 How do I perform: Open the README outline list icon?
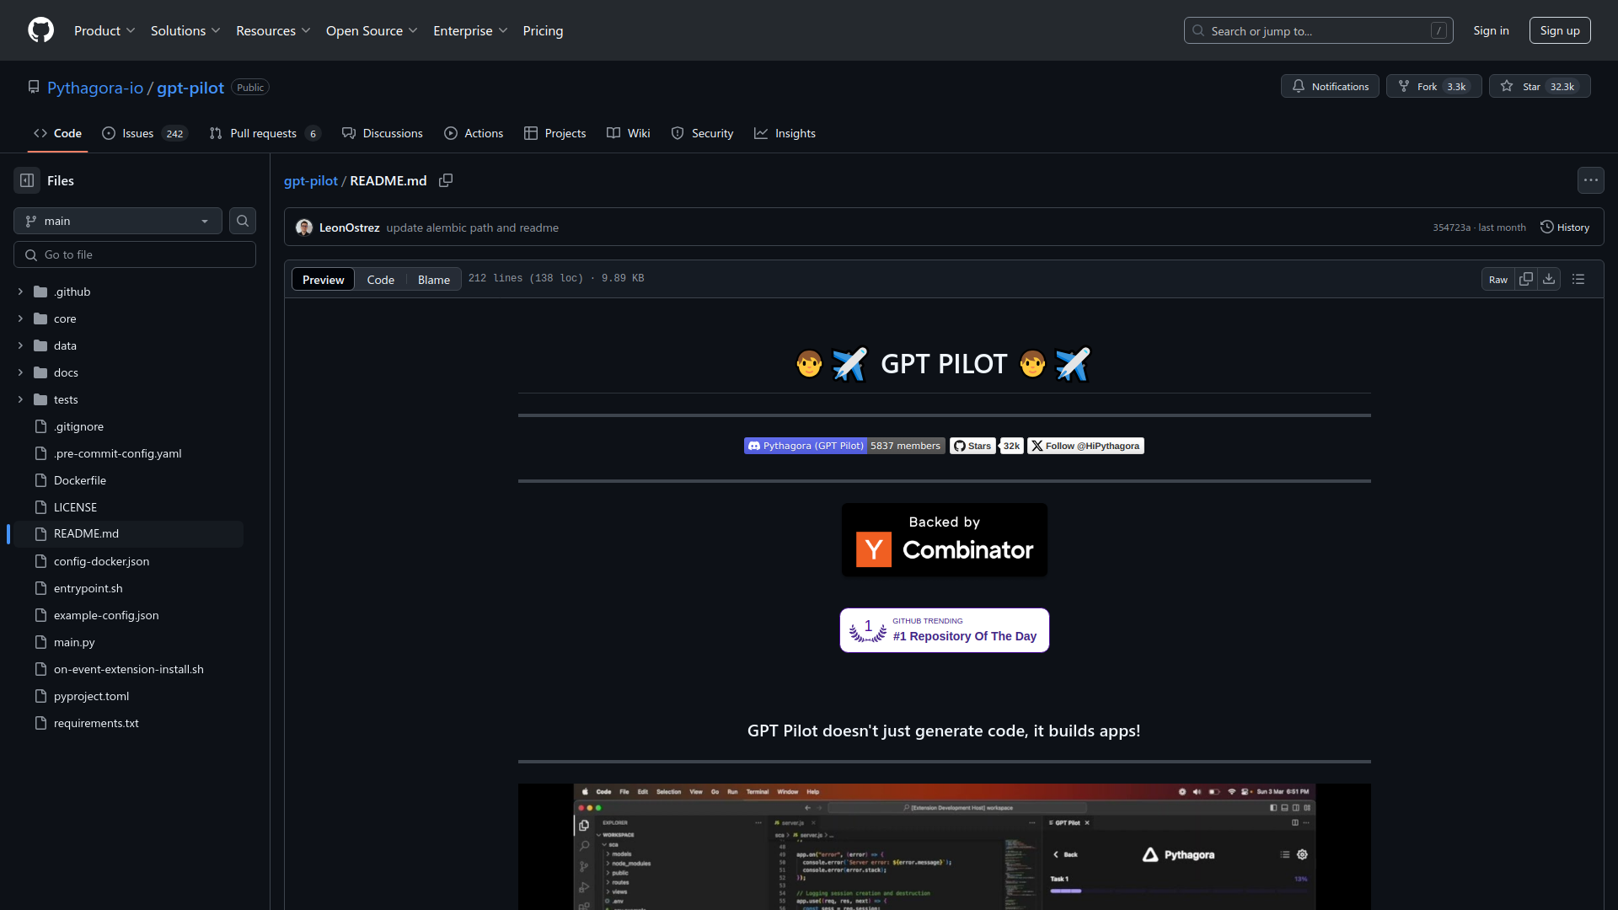1578,278
